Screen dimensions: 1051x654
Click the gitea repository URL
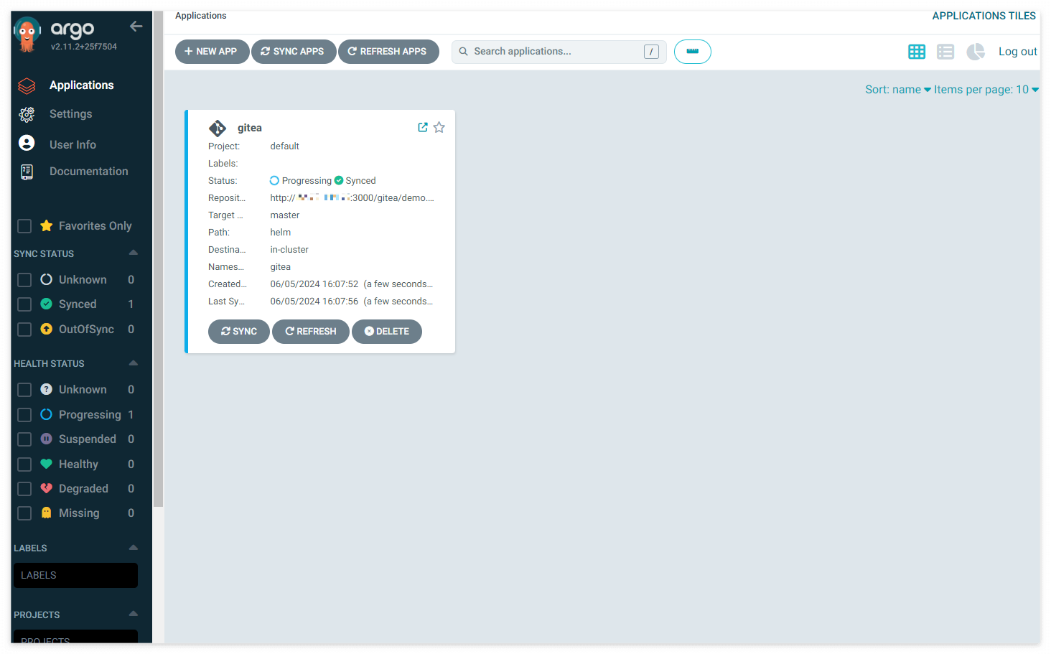352,198
